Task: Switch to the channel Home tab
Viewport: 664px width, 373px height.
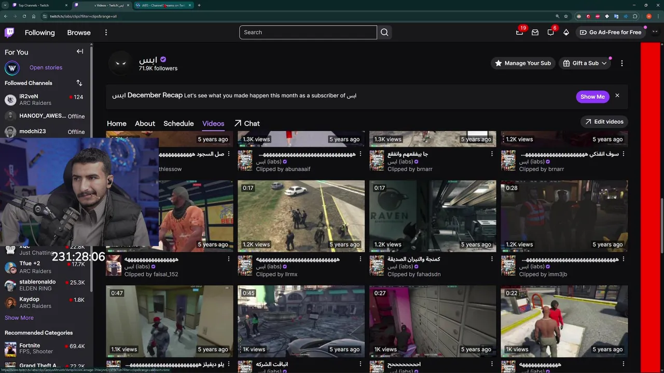Action: click(x=117, y=123)
